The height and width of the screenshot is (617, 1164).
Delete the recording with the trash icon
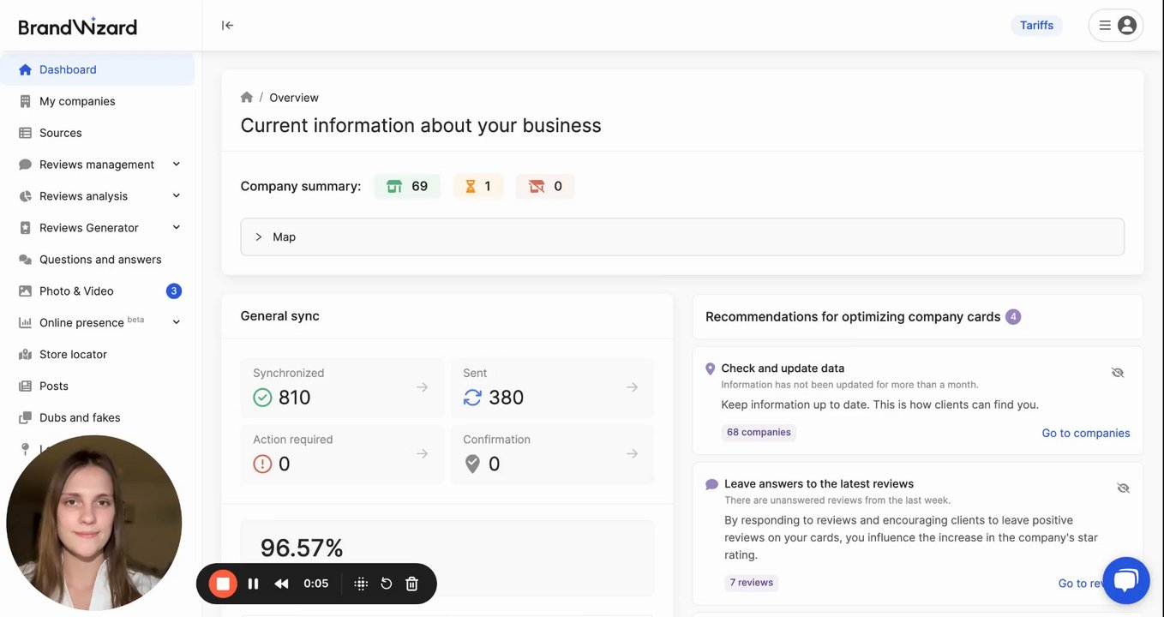[x=411, y=584]
